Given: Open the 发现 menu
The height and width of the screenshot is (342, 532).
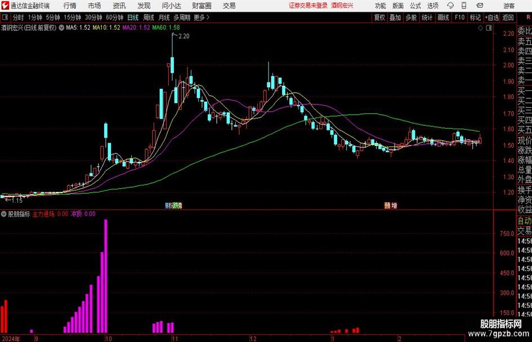Looking at the screenshot, I should [144, 6].
